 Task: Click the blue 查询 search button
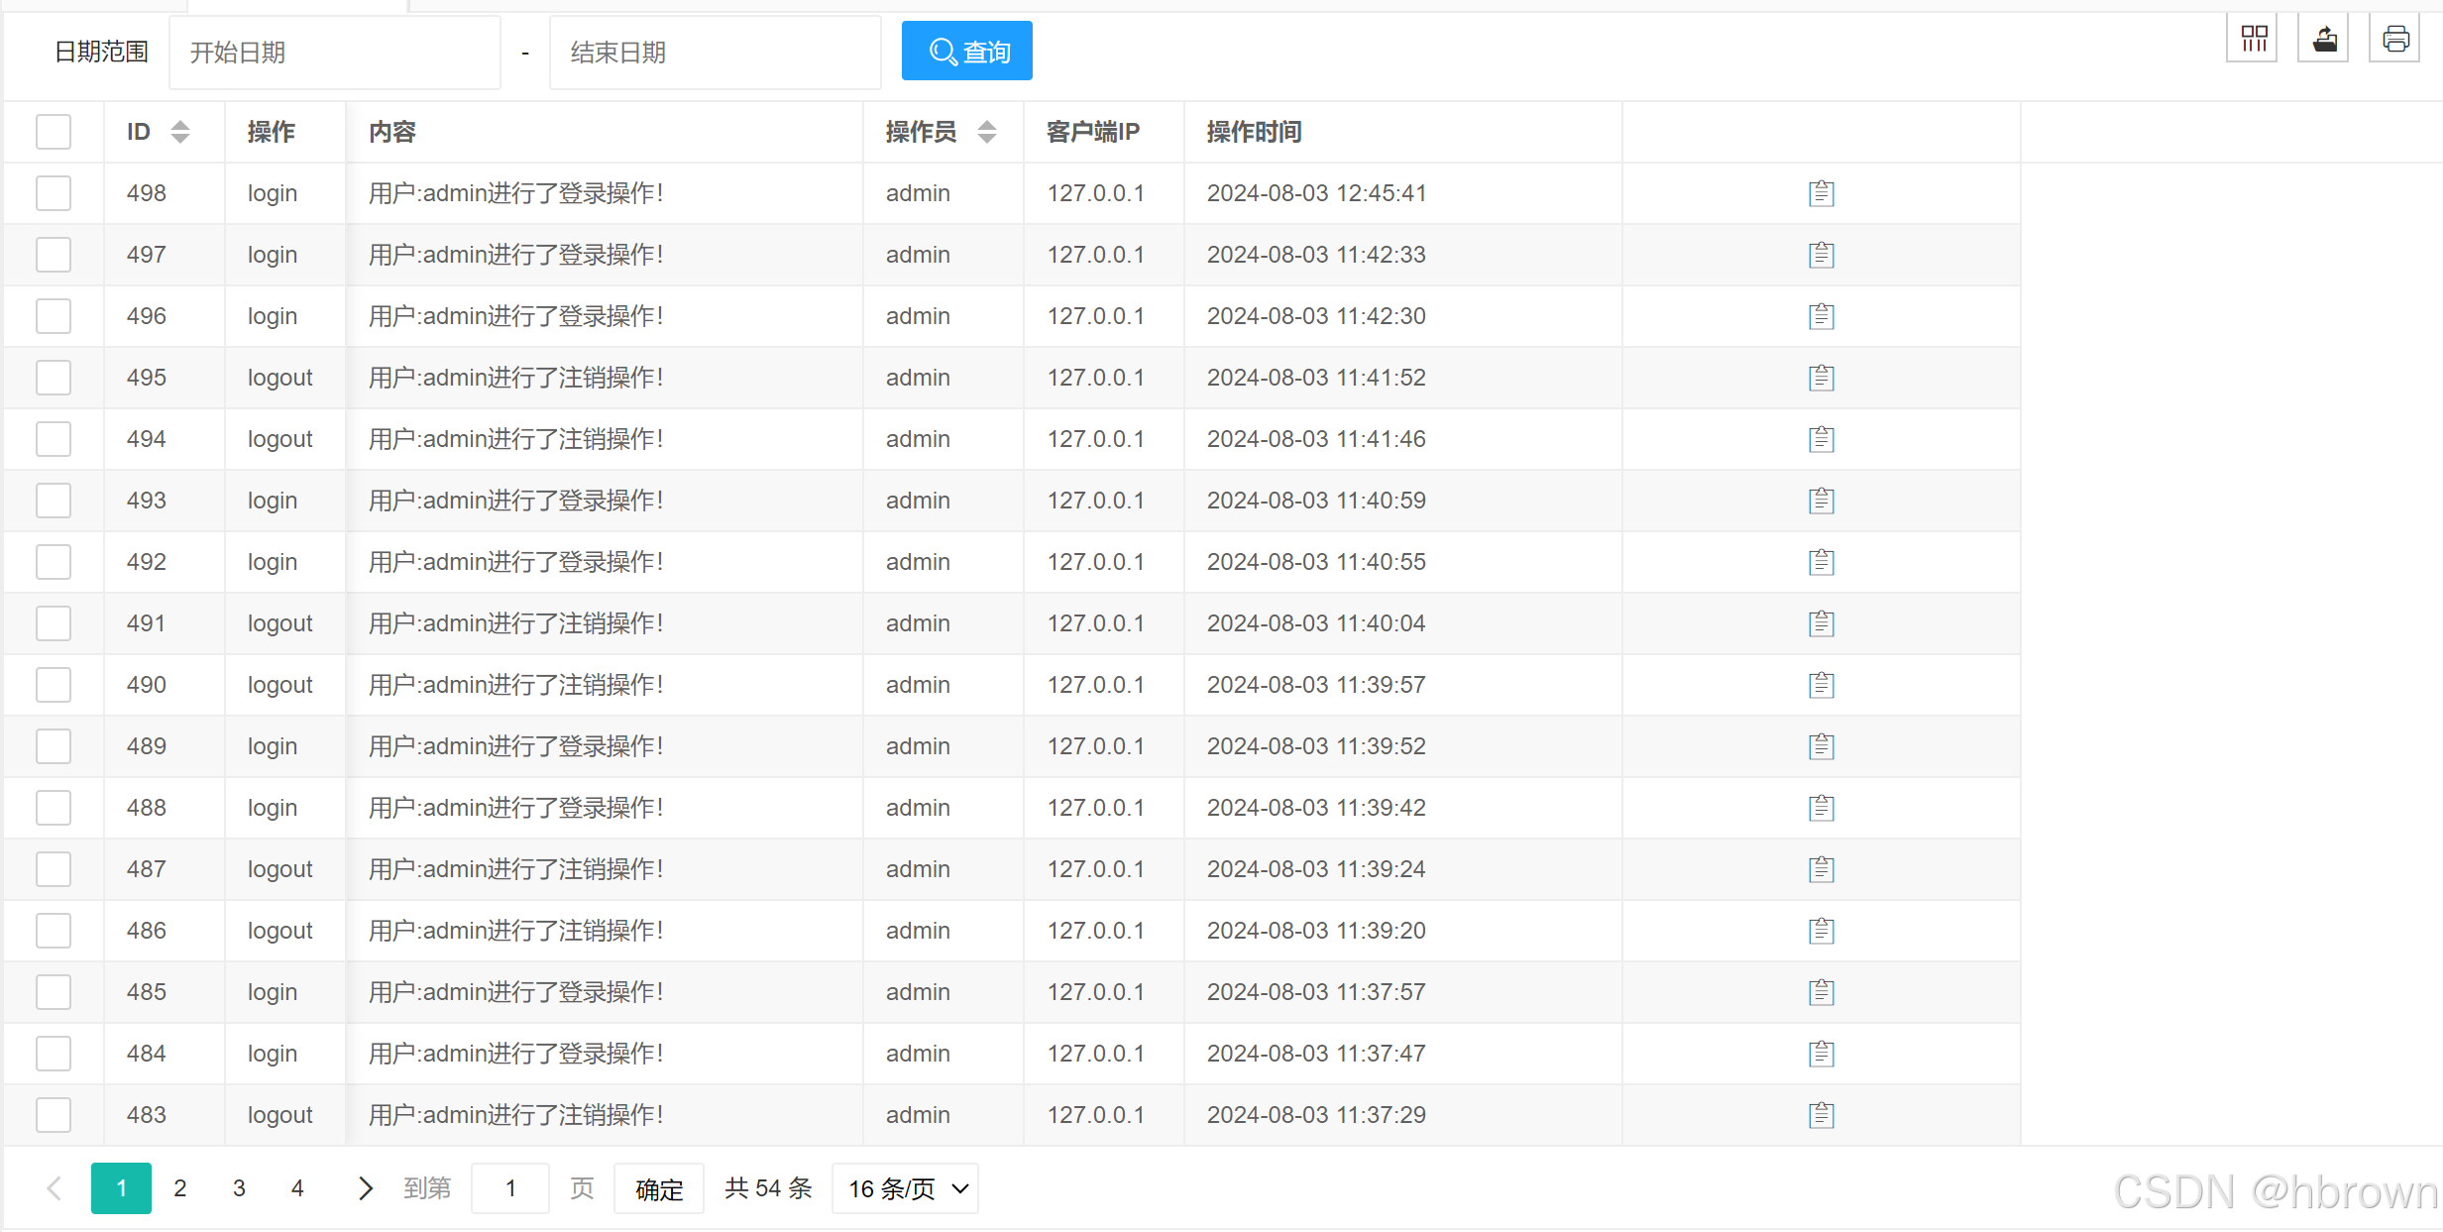pyautogui.click(x=967, y=51)
